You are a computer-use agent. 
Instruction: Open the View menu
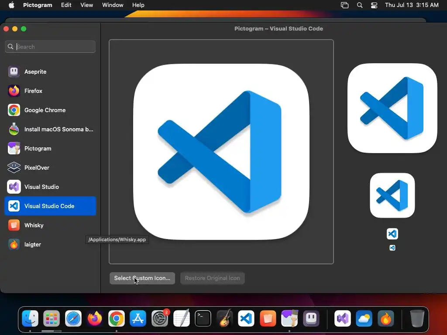[x=87, y=5]
